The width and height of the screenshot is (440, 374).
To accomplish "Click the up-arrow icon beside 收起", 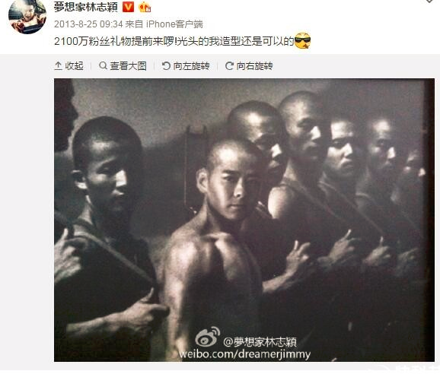I will coord(58,66).
